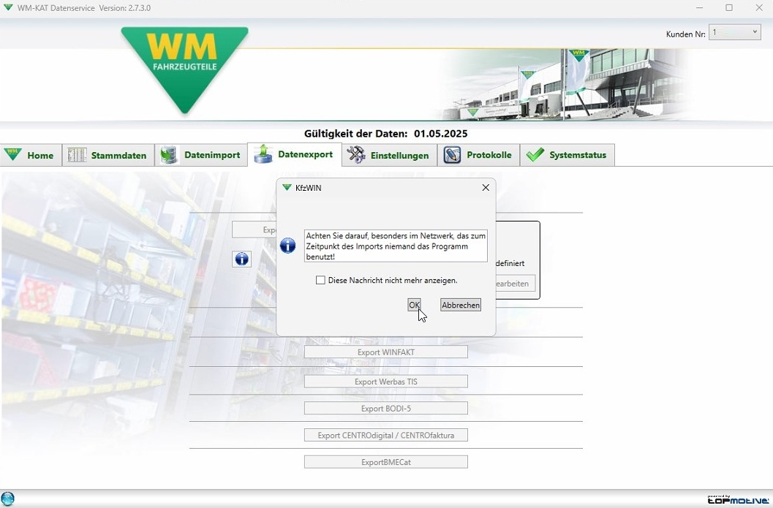Click the KfzWIN dialog title icon
The image size is (773, 508).
pyautogui.click(x=287, y=187)
